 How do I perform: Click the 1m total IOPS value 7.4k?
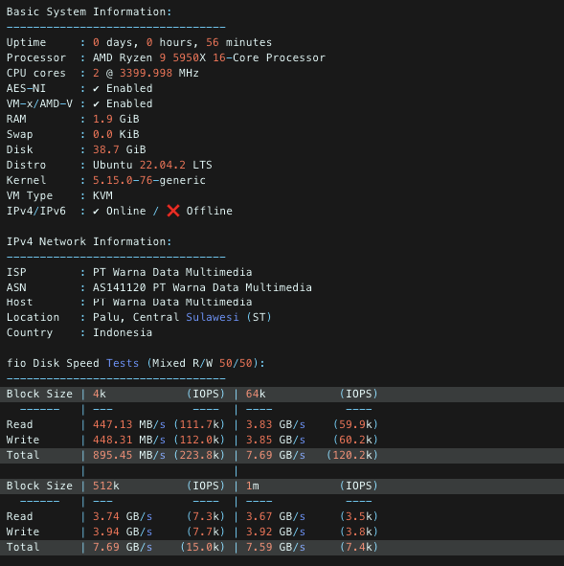[359, 547]
